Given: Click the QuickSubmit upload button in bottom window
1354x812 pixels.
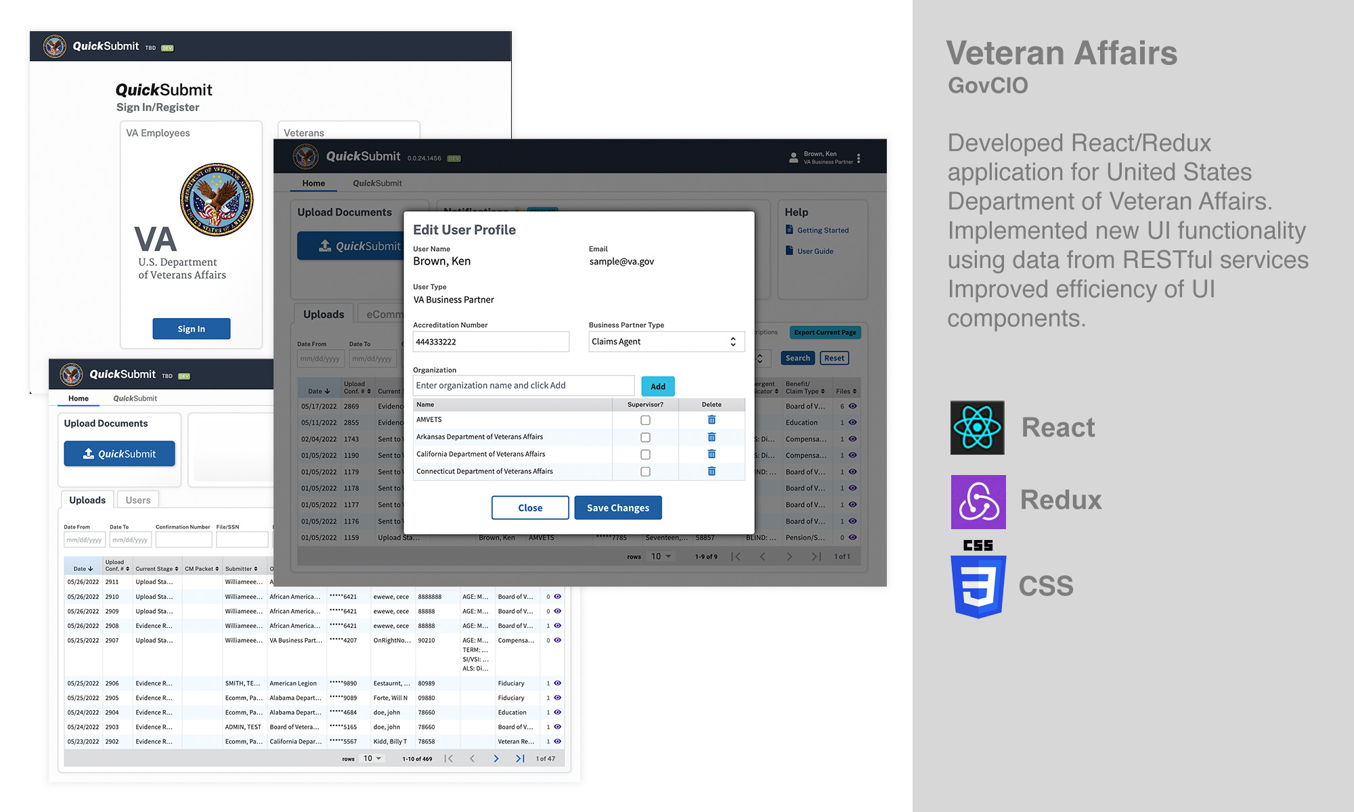Looking at the screenshot, I should click(120, 453).
